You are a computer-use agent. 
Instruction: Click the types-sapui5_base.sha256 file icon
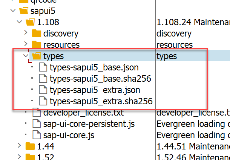coord(43,78)
